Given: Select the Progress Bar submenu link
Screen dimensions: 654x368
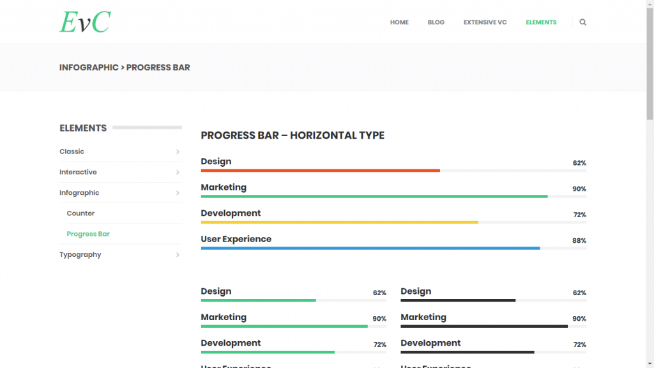Looking at the screenshot, I should point(88,234).
